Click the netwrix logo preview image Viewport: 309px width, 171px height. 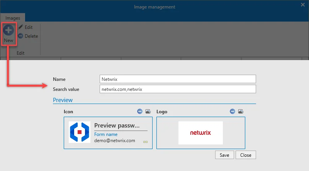tap(200, 133)
